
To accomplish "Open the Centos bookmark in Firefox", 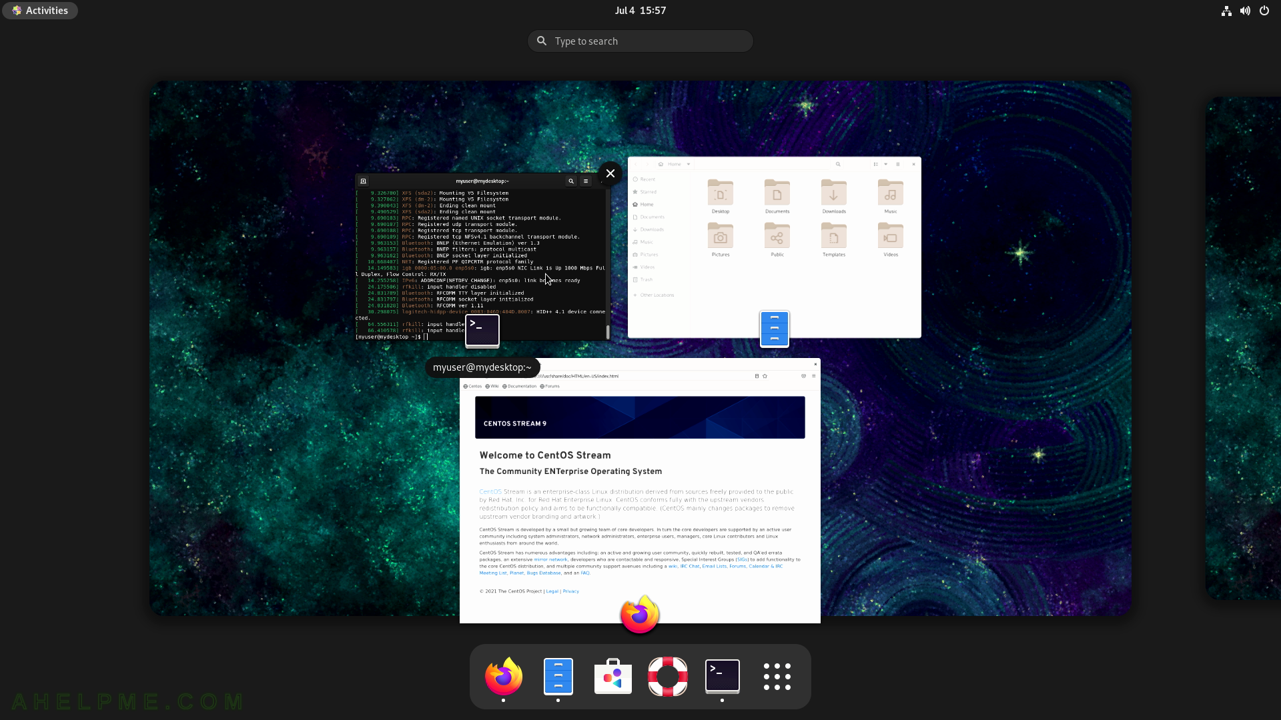I will tap(472, 386).
